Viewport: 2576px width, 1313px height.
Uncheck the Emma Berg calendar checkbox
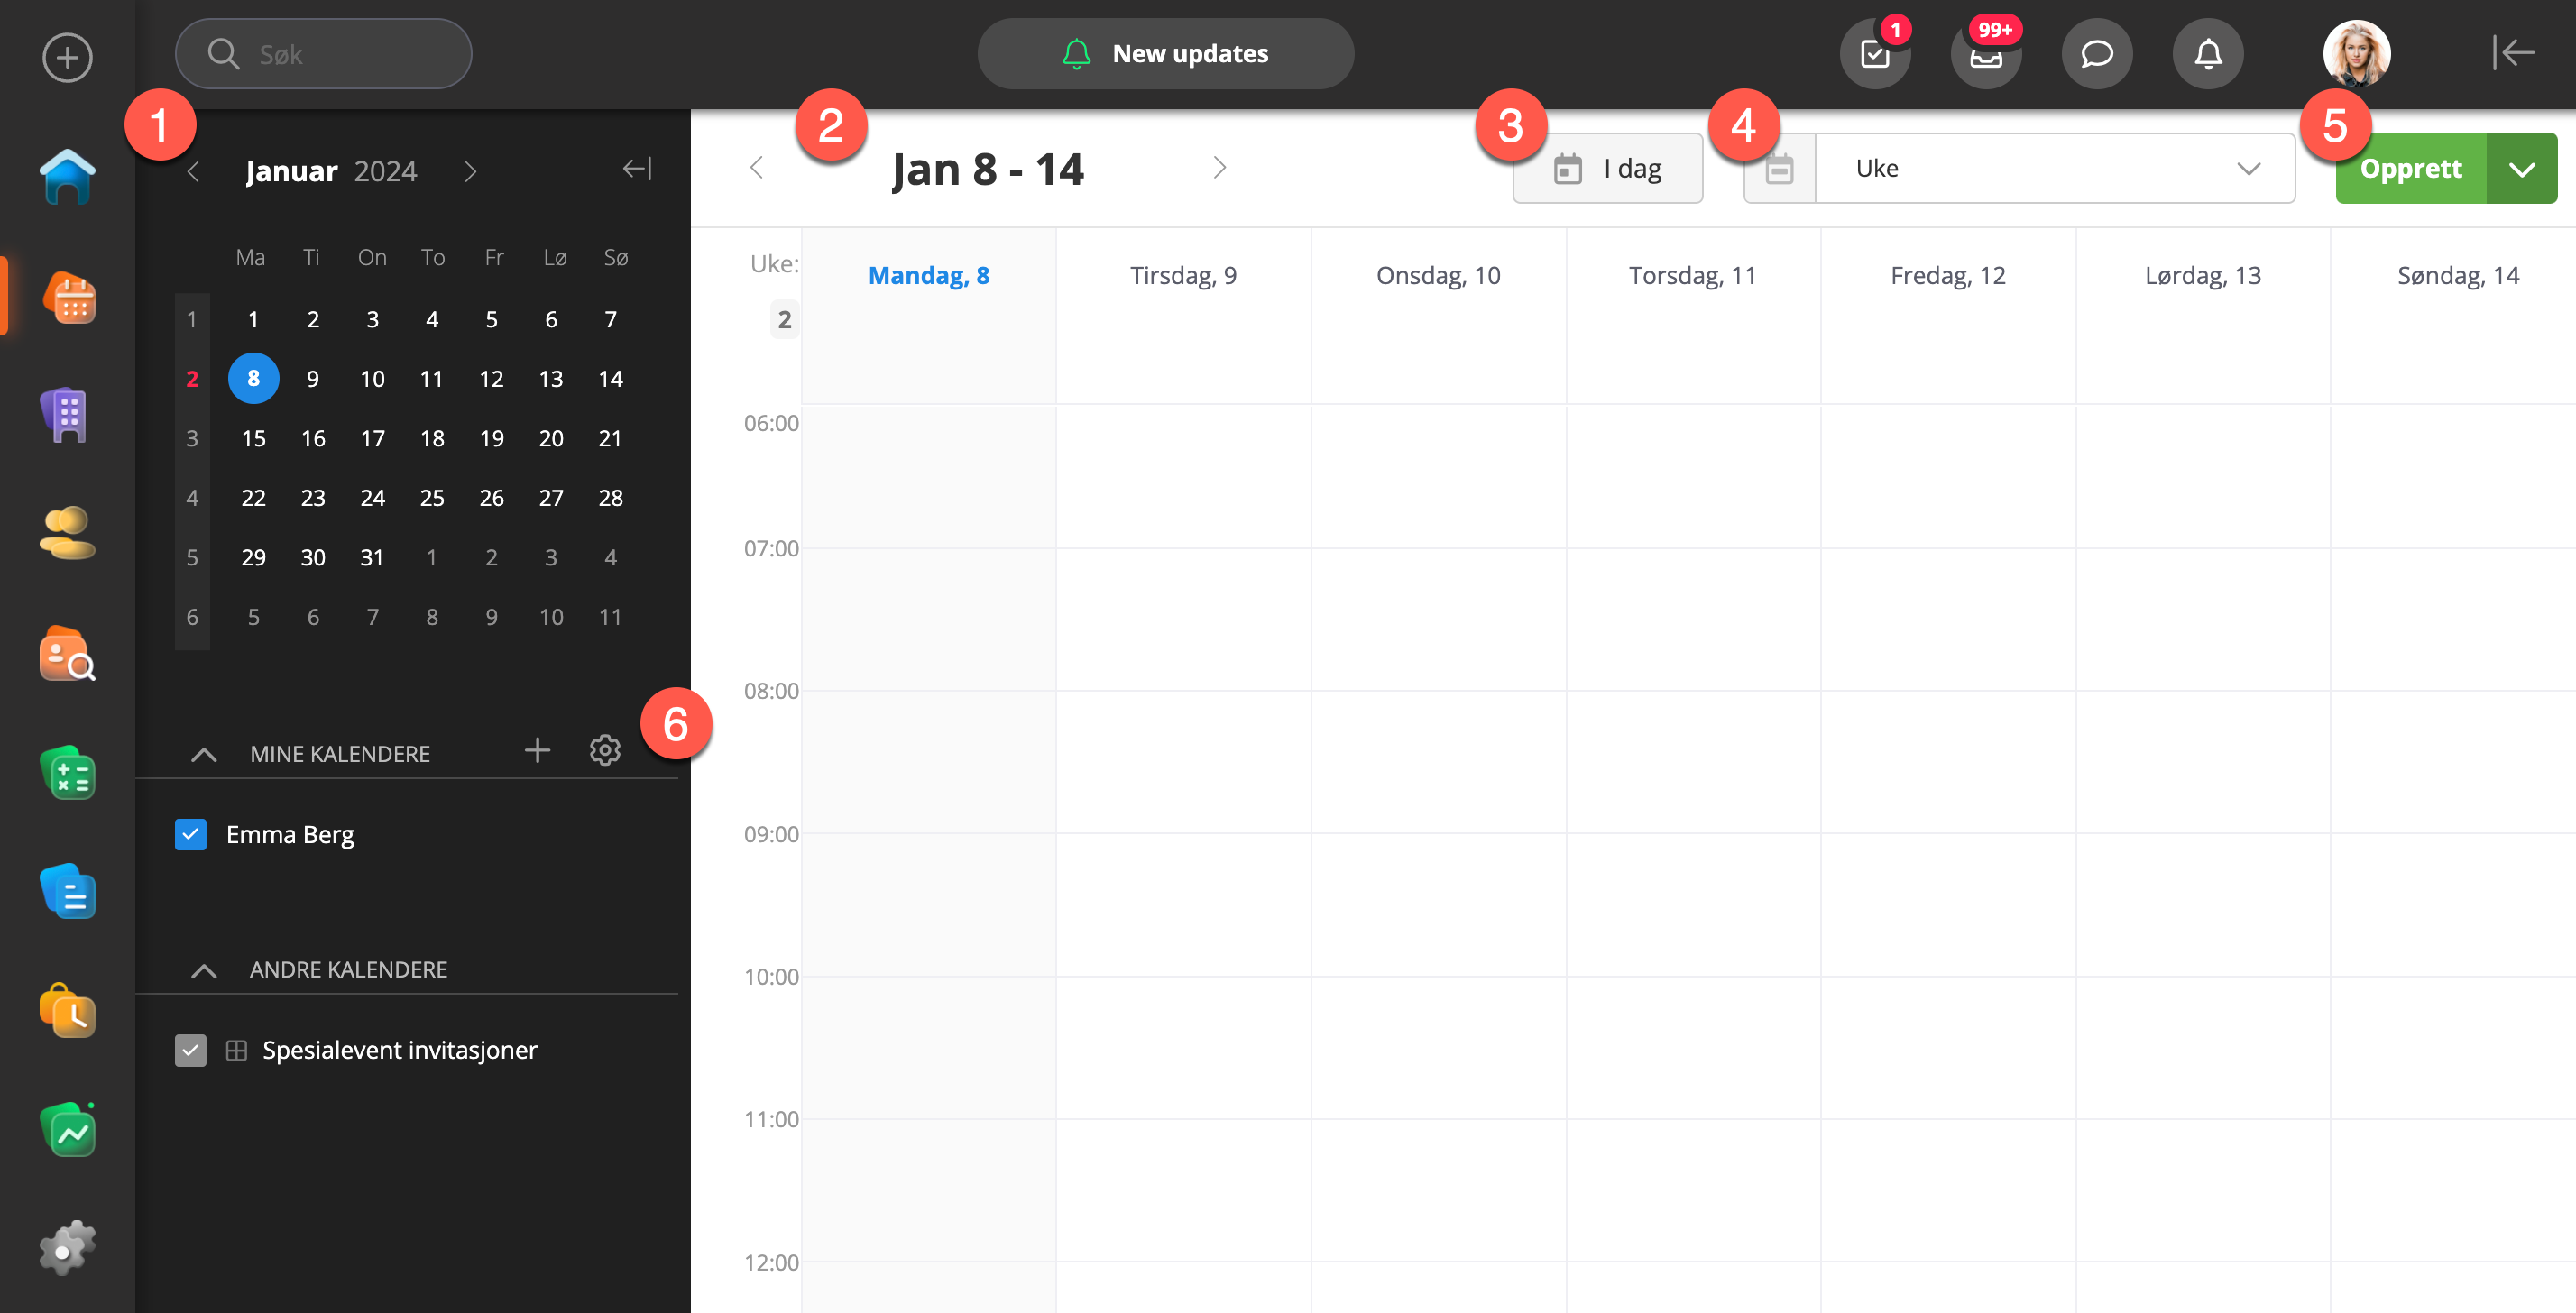click(x=191, y=834)
